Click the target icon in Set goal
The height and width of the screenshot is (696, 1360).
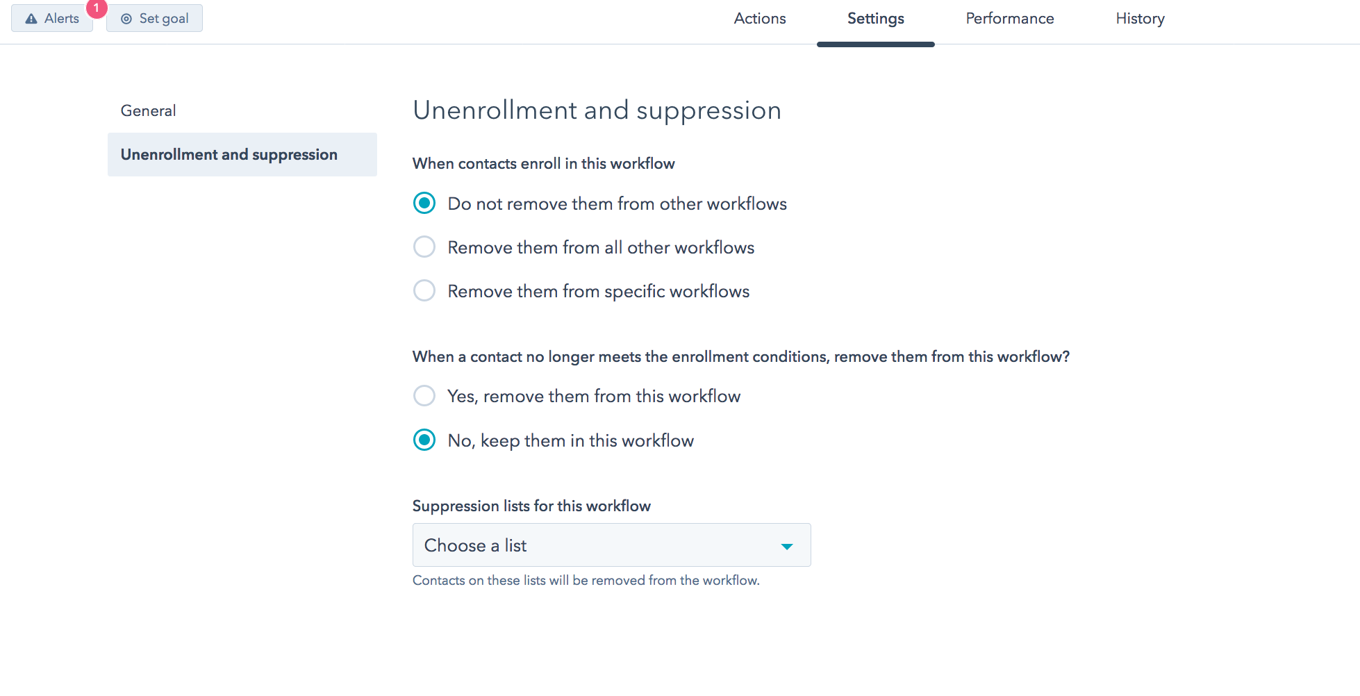coord(126,19)
